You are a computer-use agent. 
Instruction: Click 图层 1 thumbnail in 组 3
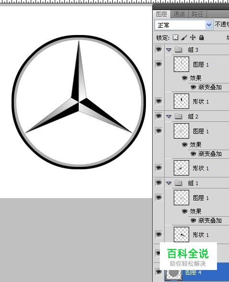pyautogui.click(x=181, y=64)
